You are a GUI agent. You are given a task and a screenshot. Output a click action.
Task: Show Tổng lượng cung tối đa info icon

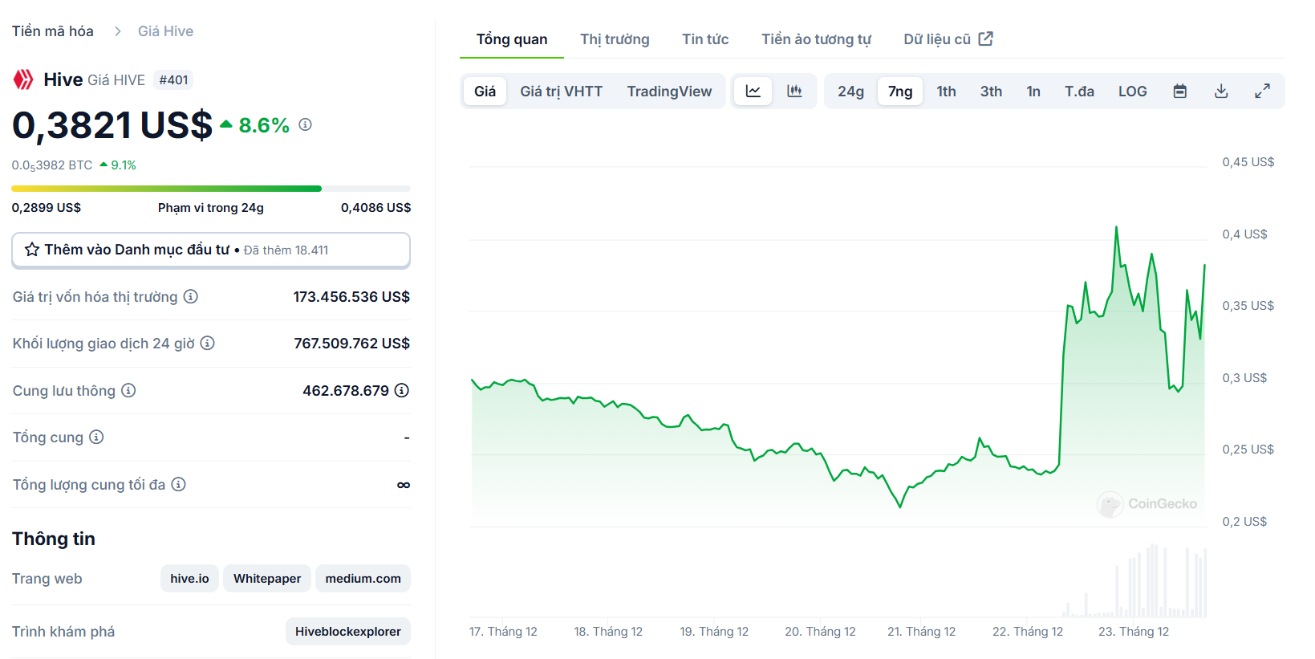click(x=179, y=485)
